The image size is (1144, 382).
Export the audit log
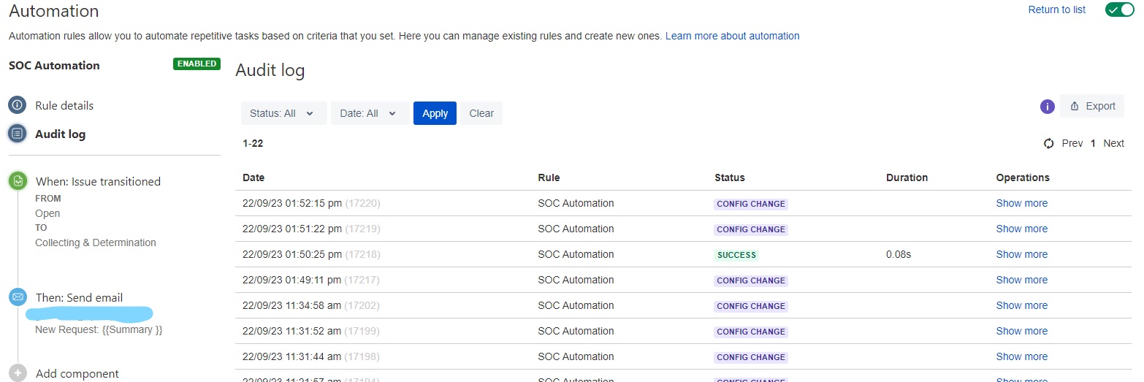pyautogui.click(x=1092, y=106)
